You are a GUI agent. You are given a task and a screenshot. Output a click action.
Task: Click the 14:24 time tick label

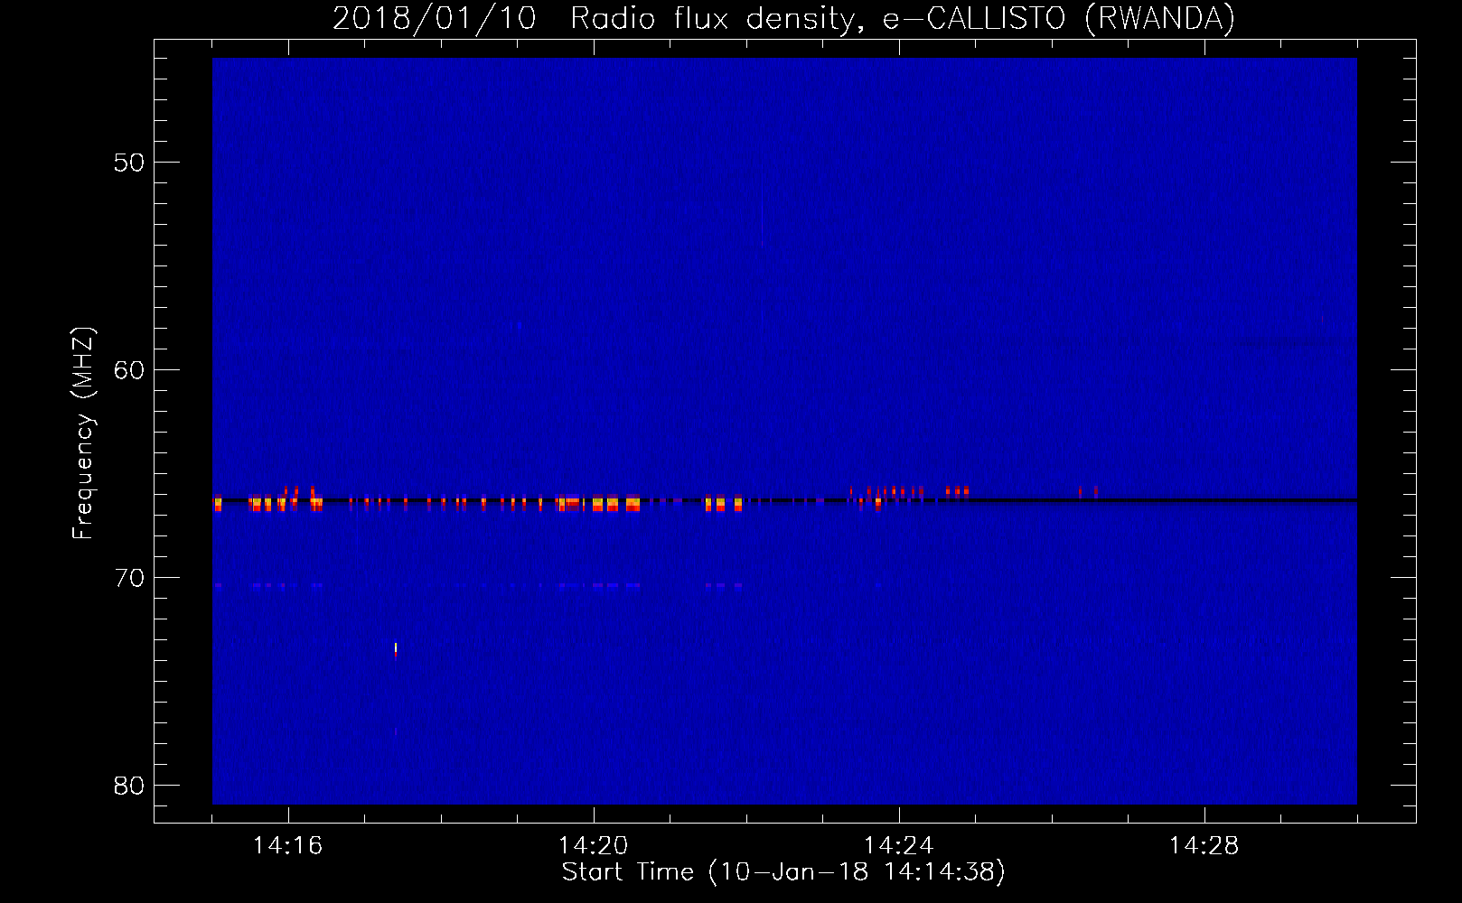pos(898,846)
